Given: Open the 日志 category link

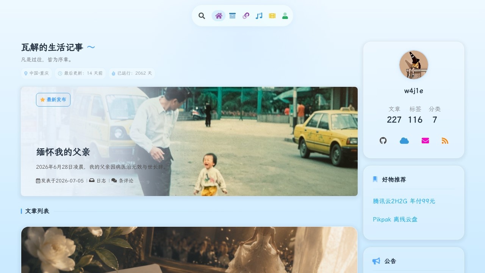Looking at the screenshot, I should point(101,181).
